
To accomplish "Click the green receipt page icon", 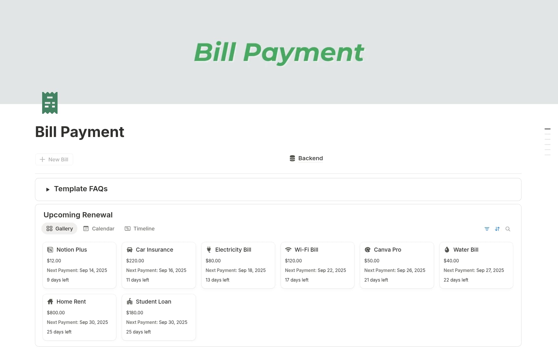I will click(x=50, y=103).
